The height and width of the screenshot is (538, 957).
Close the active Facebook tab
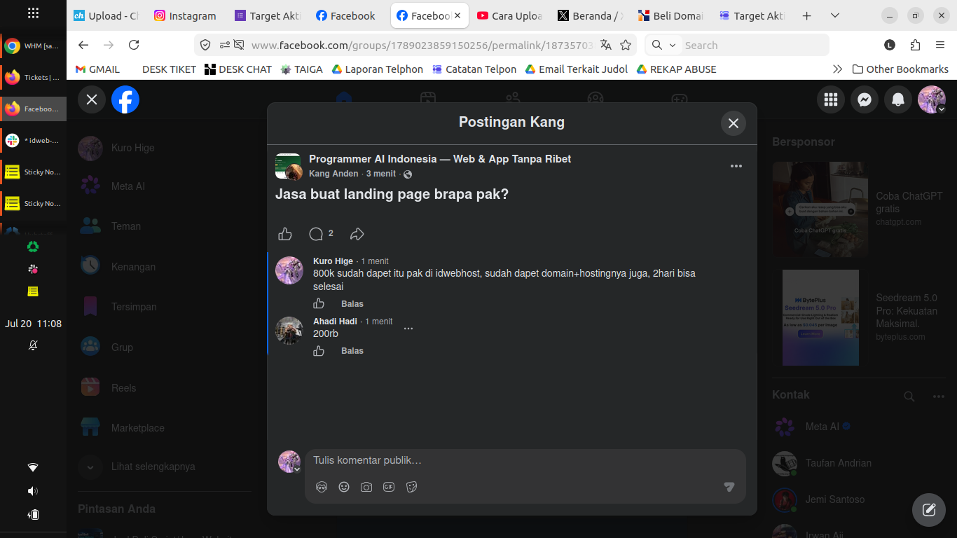[x=457, y=15]
